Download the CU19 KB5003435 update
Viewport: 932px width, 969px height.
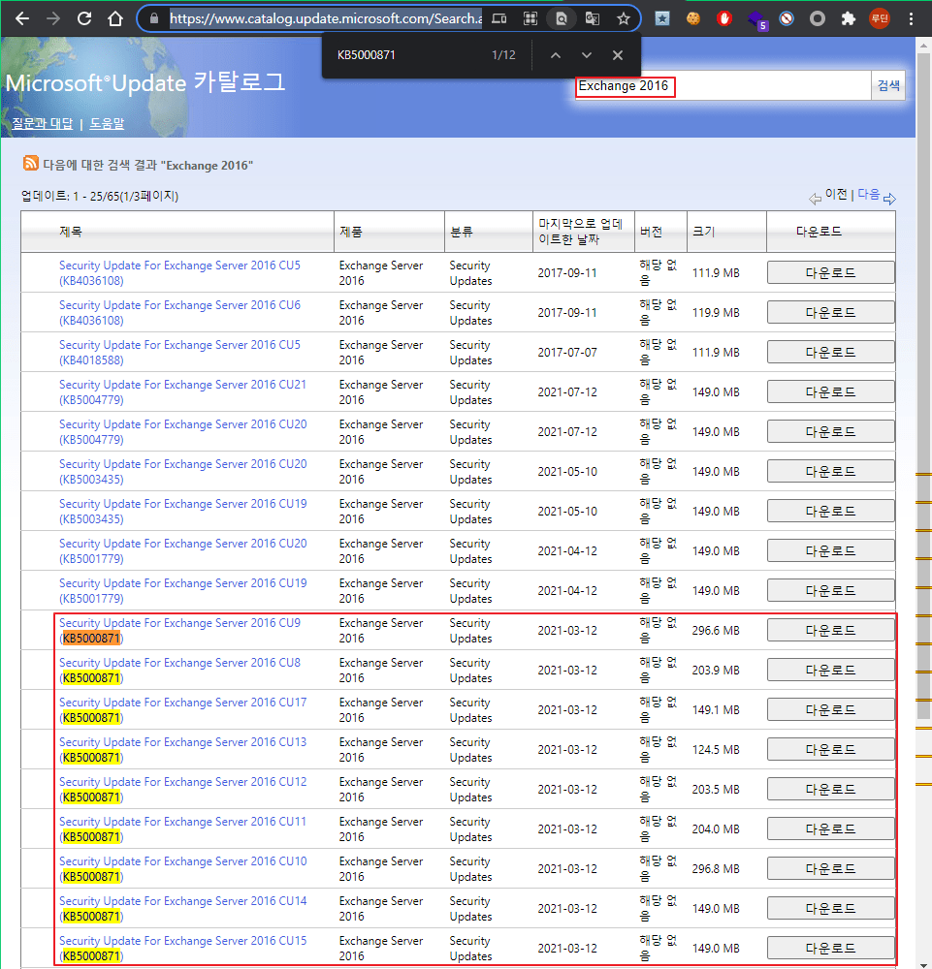point(830,511)
